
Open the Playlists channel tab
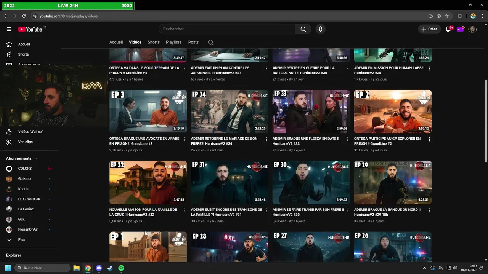(x=173, y=42)
